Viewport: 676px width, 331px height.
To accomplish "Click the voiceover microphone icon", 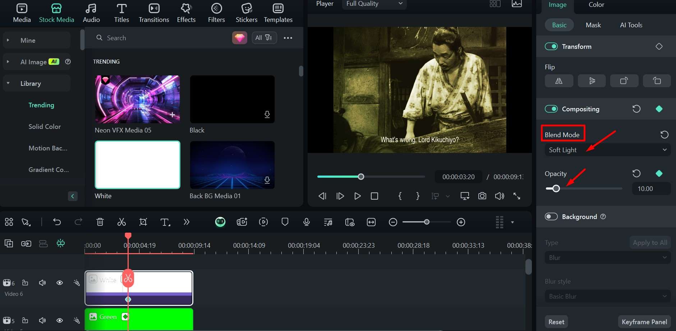I will 306,222.
